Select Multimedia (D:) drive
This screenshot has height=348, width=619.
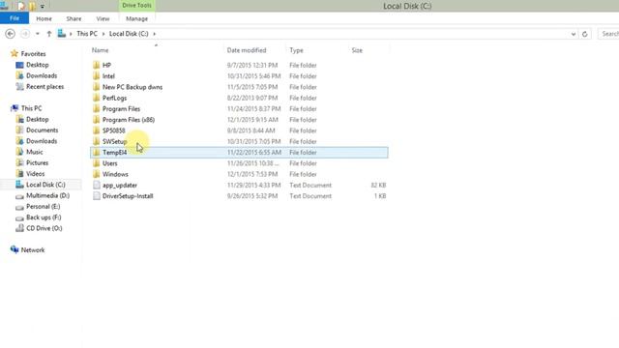(47, 195)
